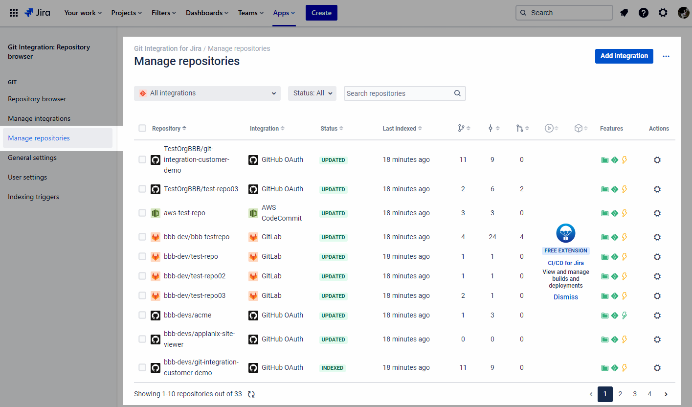Tick the bbb-dev/test-repo checkbox
The image size is (692, 407).
click(142, 256)
